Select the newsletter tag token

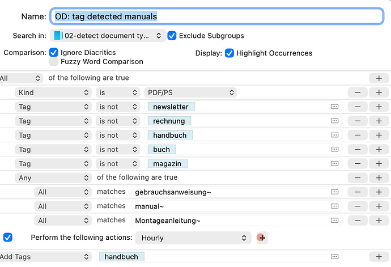click(171, 107)
